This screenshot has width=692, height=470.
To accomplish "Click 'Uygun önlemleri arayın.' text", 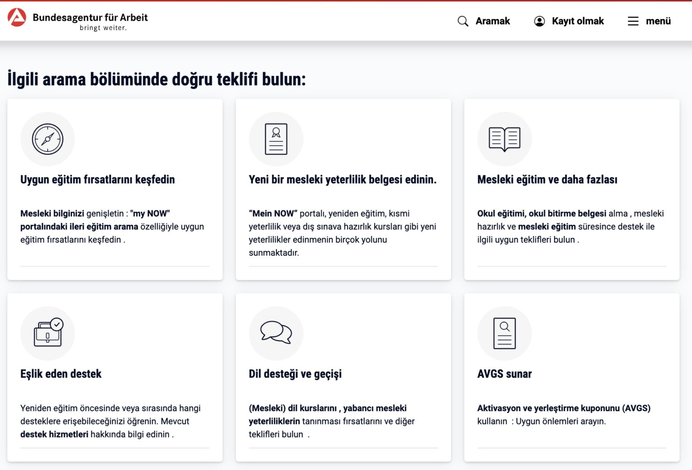I will [560, 421].
